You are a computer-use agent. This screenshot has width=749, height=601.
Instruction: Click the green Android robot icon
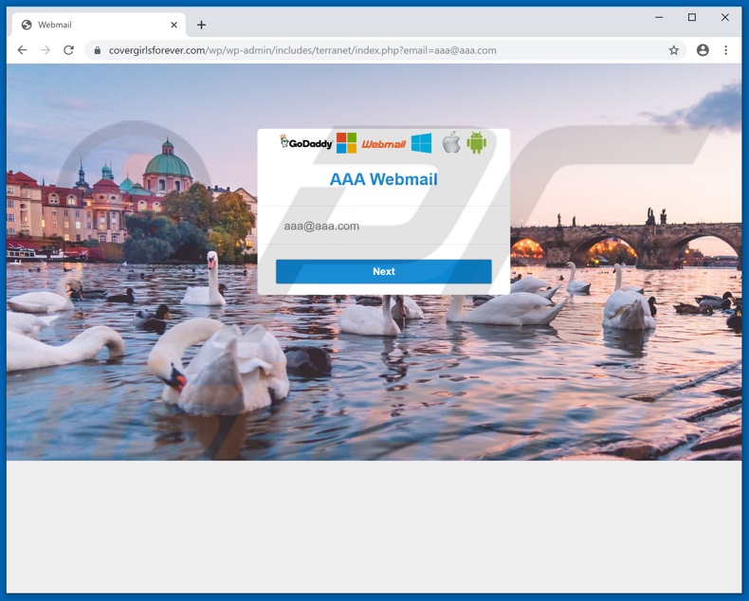coord(477,142)
